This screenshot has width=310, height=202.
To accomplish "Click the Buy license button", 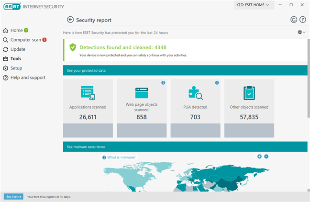I will pyautogui.click(x=13, y=197).
